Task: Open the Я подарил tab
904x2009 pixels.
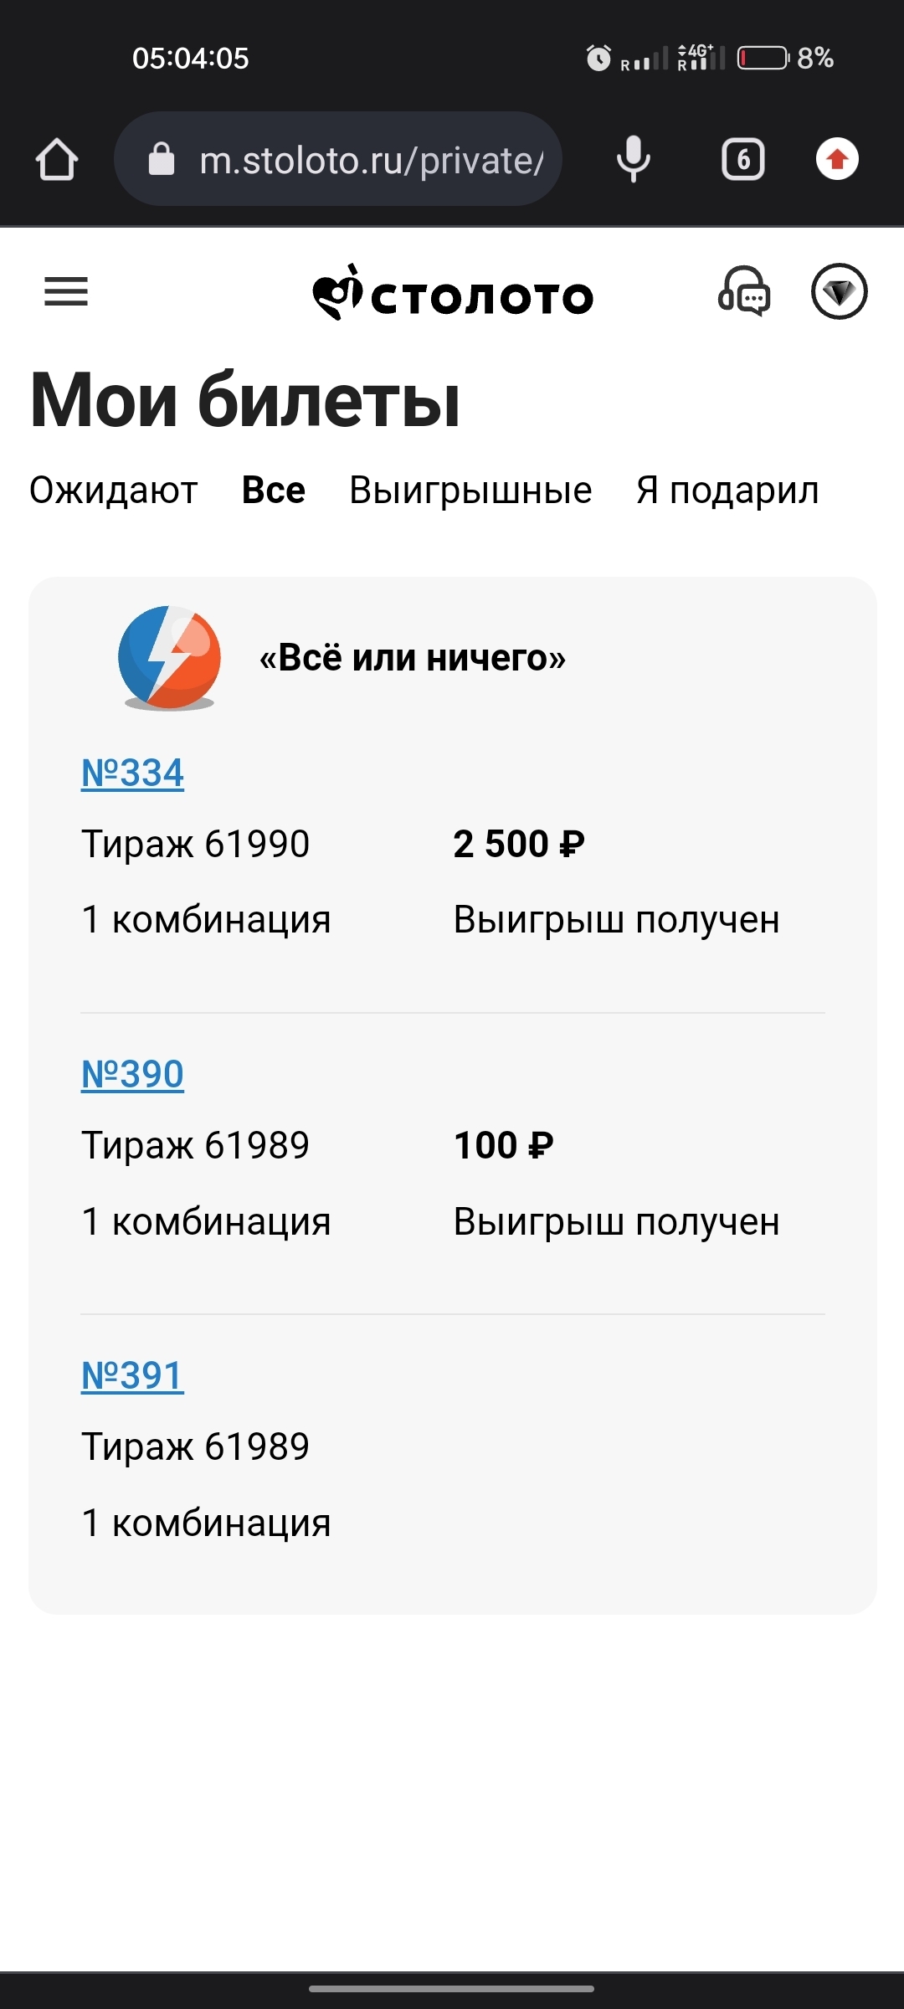Action: click(727, 491)
